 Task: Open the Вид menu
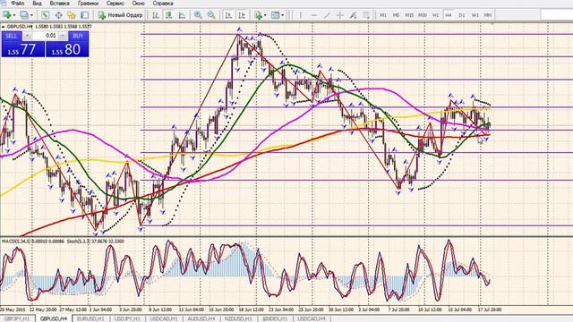(x=37, y=4)
